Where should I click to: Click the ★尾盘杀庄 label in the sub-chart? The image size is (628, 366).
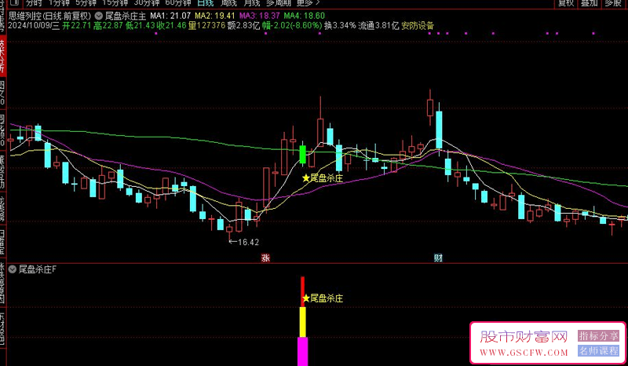(323, 298)
